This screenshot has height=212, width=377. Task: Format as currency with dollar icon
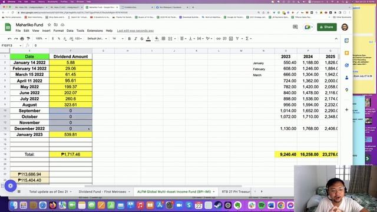coord(52,39)
